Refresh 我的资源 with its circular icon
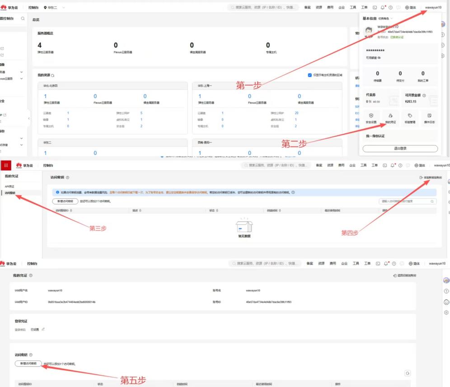Screen dimensions: 450x387 [52, 75]
